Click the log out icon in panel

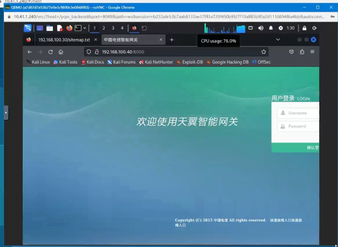click(314, 28)
